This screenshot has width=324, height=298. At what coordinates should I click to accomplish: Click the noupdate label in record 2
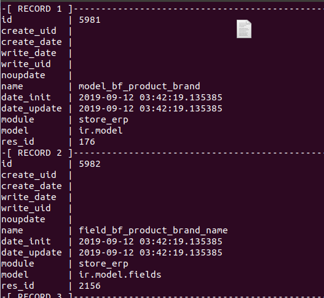23,220
